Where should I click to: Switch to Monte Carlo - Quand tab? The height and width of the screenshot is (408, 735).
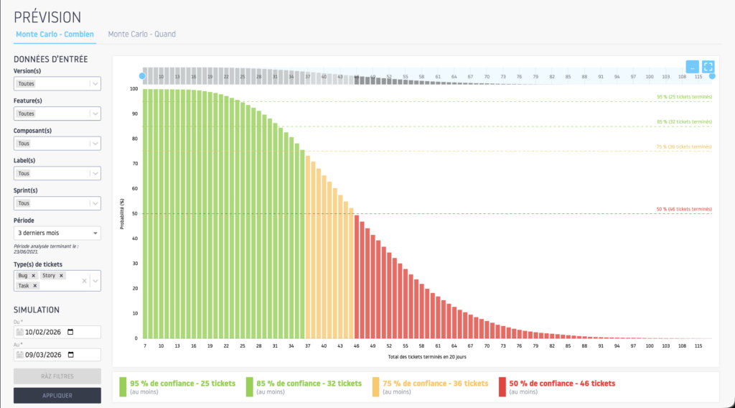(141, 34)
